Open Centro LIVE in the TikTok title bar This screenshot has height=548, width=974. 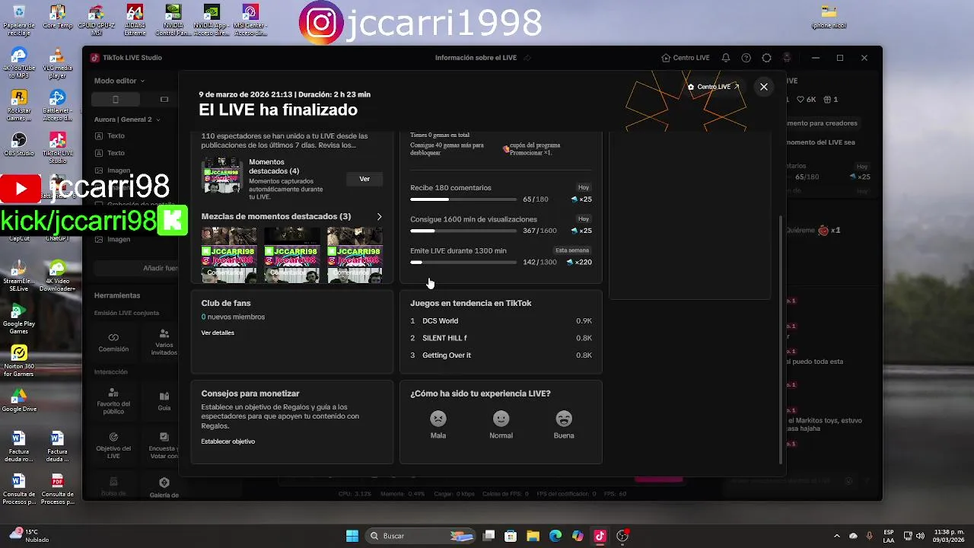(686, 58)
